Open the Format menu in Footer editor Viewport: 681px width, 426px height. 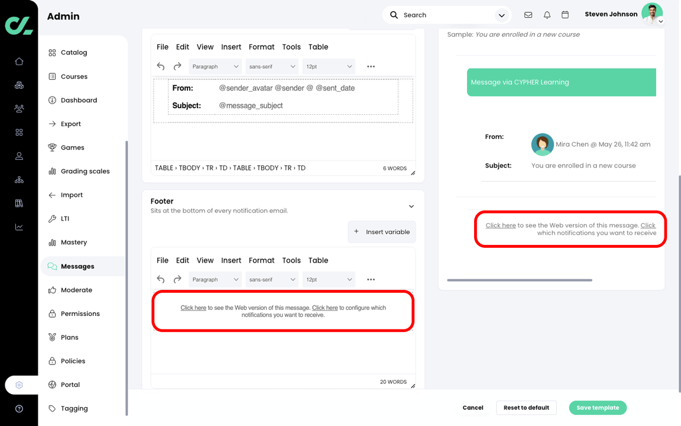click(261, 260)
